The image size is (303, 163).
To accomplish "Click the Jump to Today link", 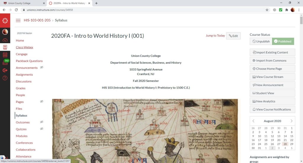I will click(x=215, y=36).
